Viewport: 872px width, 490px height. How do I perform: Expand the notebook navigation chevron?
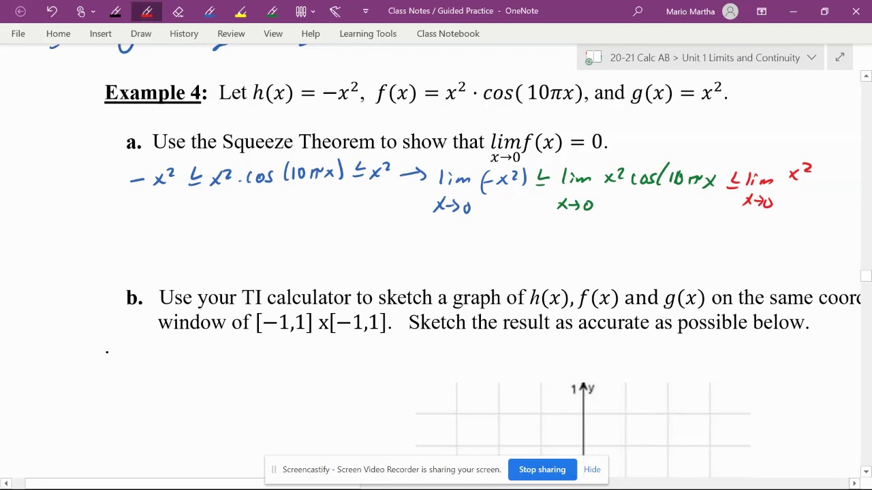point(811,58)
